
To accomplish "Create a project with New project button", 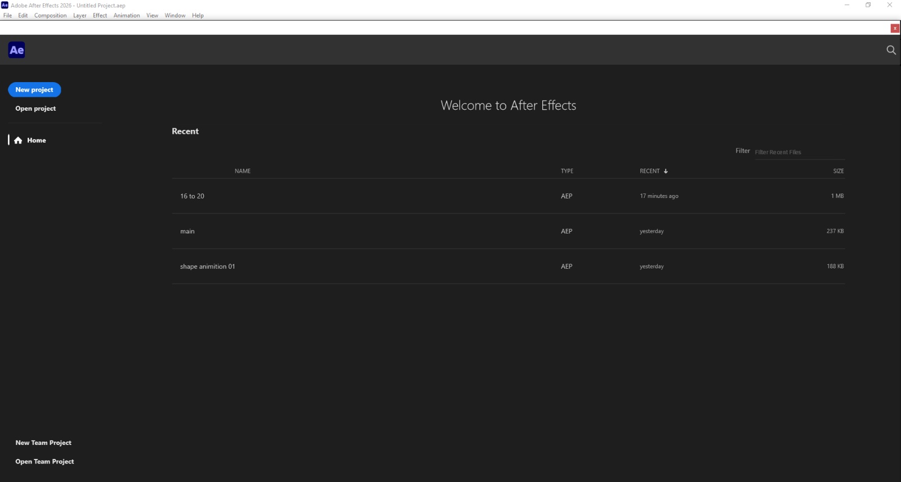I will (x=34, y=90).
